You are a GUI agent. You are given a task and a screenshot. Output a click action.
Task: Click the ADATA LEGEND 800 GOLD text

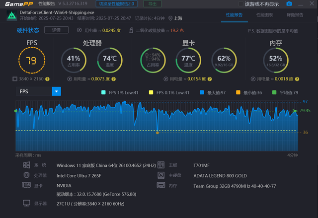(x=220, y=176)
